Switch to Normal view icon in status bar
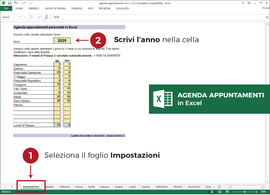The image size is (270, 195). 212,192
